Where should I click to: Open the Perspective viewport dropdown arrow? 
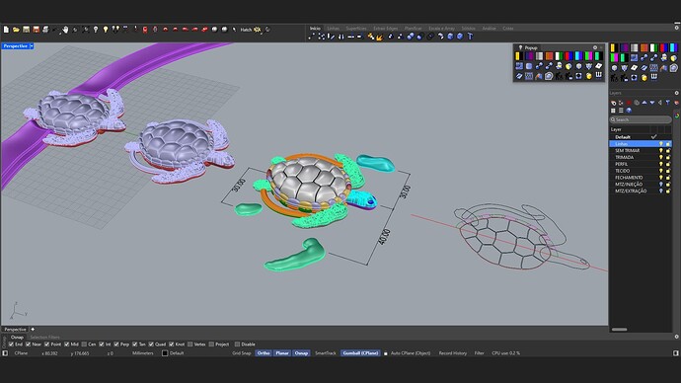coord(32,46)
